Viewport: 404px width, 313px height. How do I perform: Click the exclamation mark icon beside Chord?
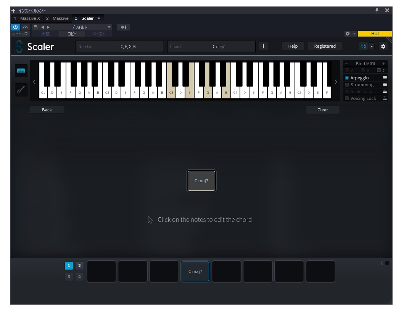click(x=263, y=47)
